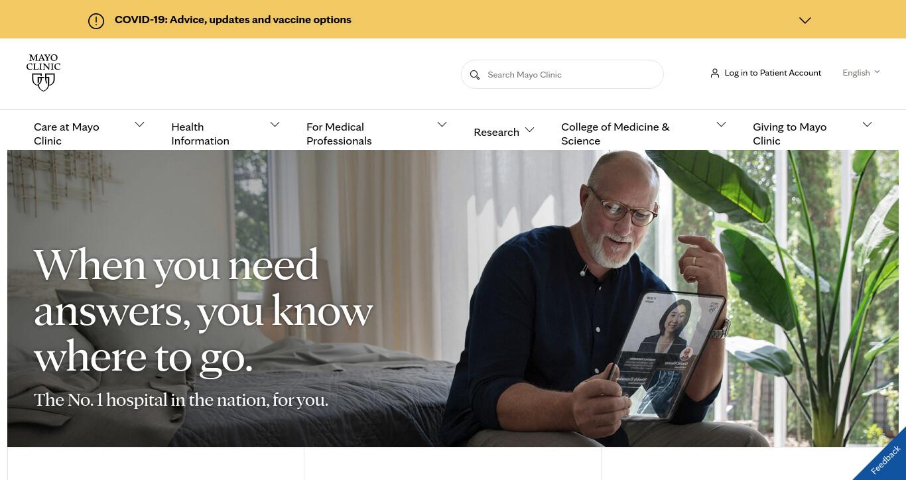The width and height of the screenshot is (906, 480).
Task: Expand For Medical Professionals chevron arrow
Action: 442,125
